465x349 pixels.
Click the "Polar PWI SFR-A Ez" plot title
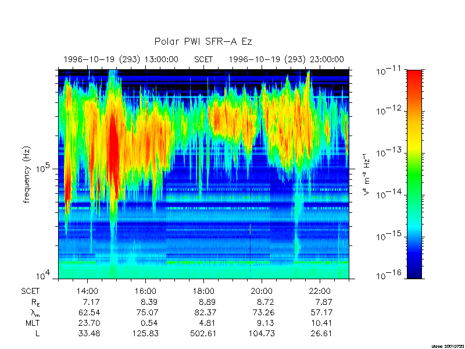[203, 42]
